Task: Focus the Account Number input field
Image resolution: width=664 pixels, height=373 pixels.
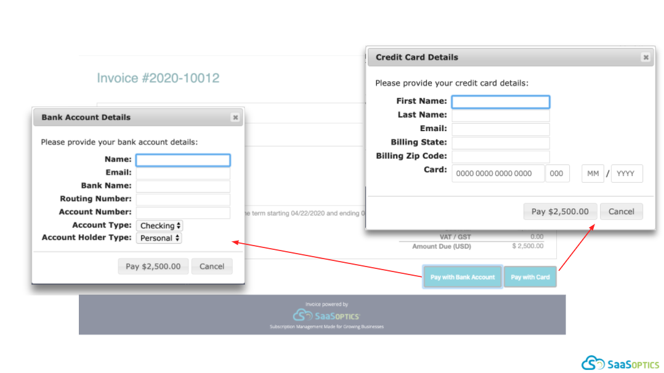Action: pos(183,212)
